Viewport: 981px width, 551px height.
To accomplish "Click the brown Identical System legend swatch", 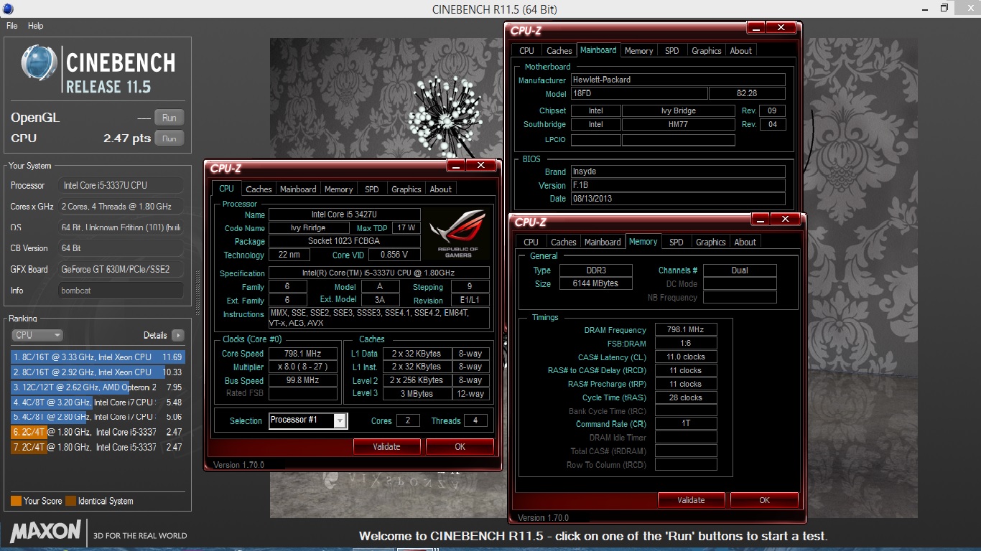I will pos(70,501).
